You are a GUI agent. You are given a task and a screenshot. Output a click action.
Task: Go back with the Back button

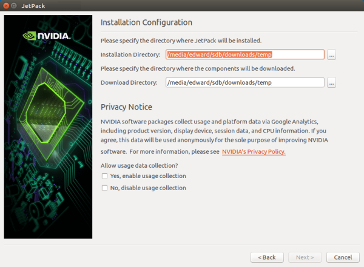267,257
